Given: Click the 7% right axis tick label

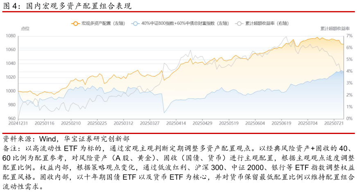Looking at the screenshot, I should tap(349, 36).
